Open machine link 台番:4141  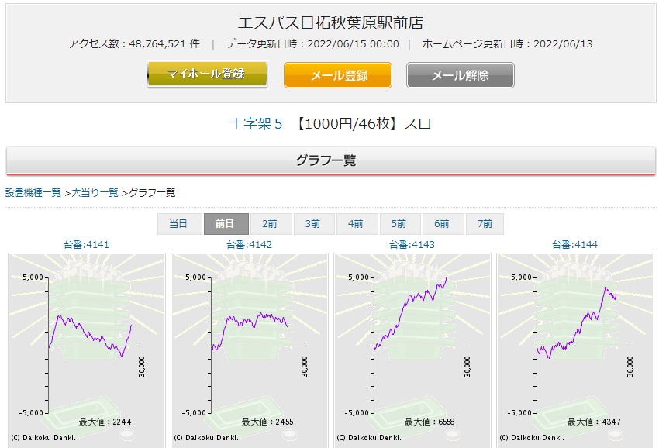86,245
